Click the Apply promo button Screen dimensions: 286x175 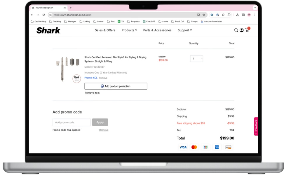[x=100, y=122]
